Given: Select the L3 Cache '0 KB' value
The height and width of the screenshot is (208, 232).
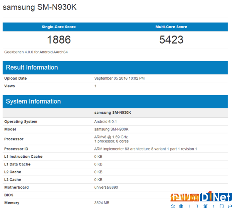Looking at the screenshot, I should (98, 180).
